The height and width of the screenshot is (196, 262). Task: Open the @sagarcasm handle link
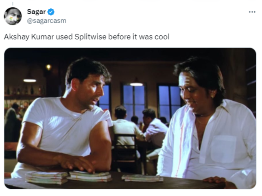point(47,21)
